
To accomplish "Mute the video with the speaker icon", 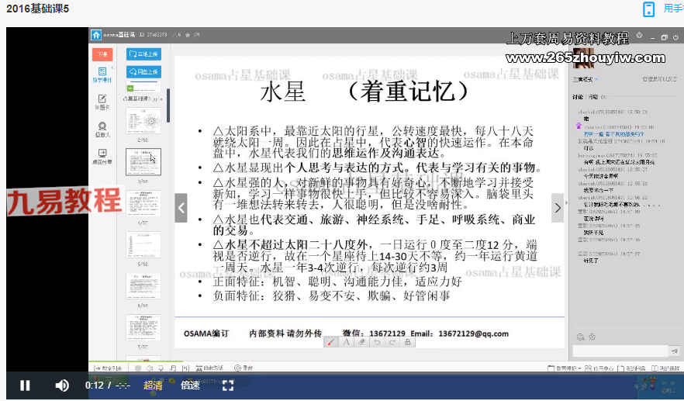I will pyautogui.click(x=62, y=385).
